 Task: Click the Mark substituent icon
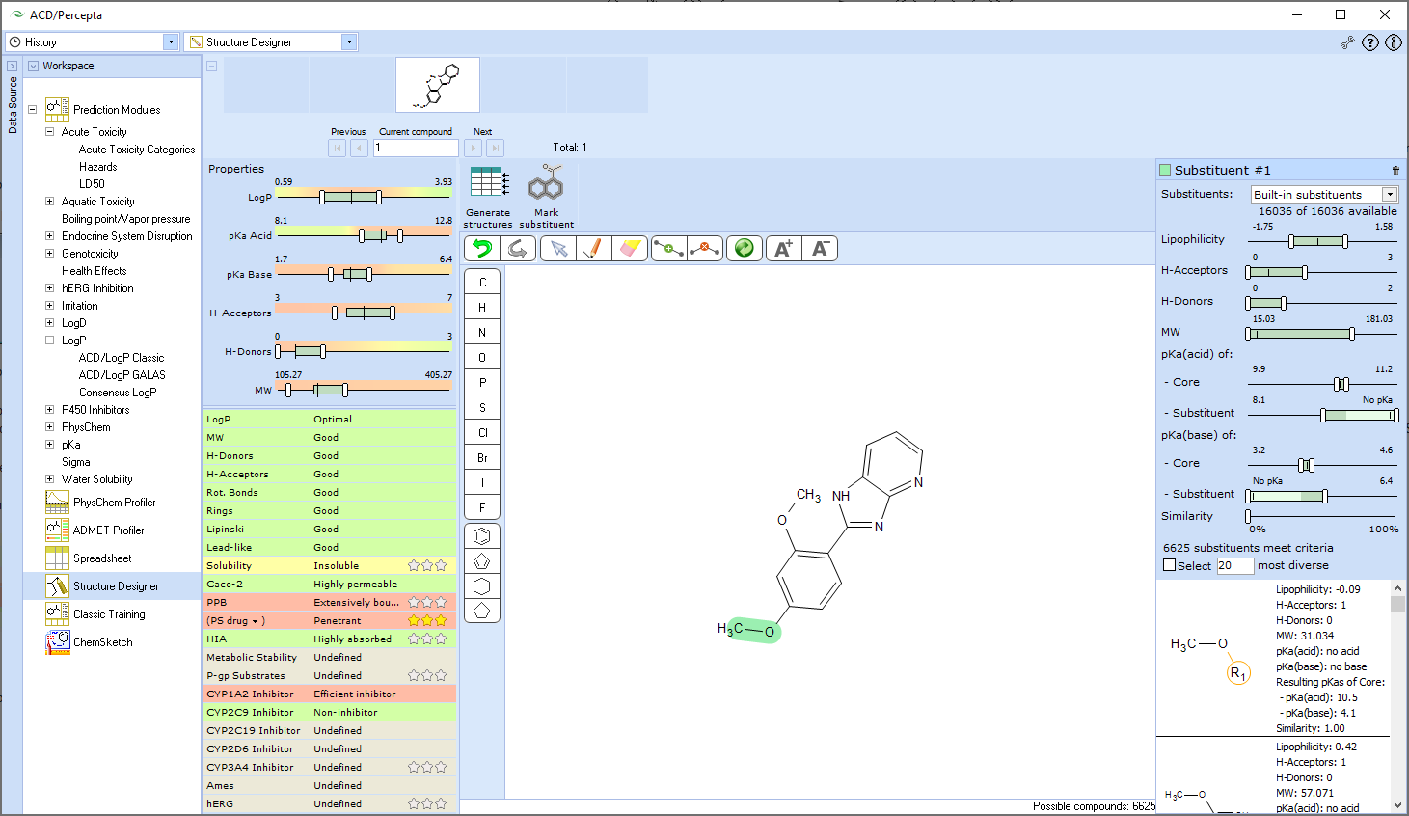tap(546, 192)
